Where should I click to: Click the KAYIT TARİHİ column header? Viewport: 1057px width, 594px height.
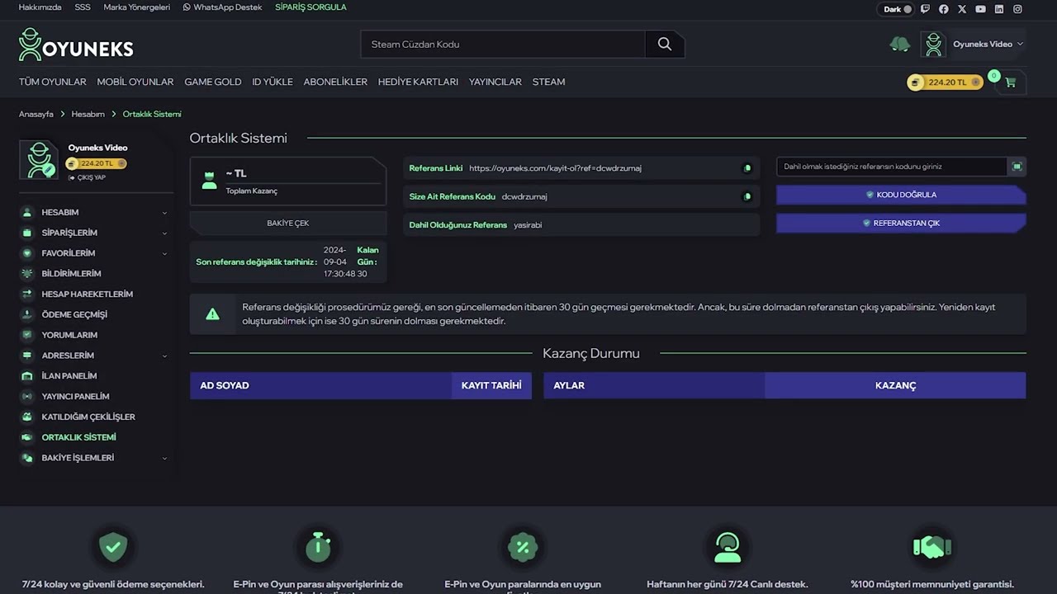[x=491, y=385]
